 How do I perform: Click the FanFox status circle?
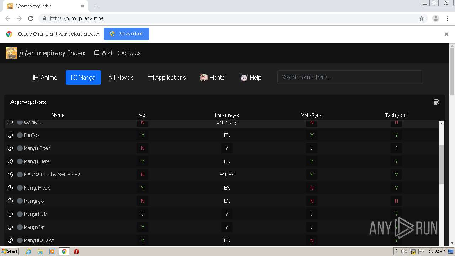pyautogui.click(x=20, y=135)
